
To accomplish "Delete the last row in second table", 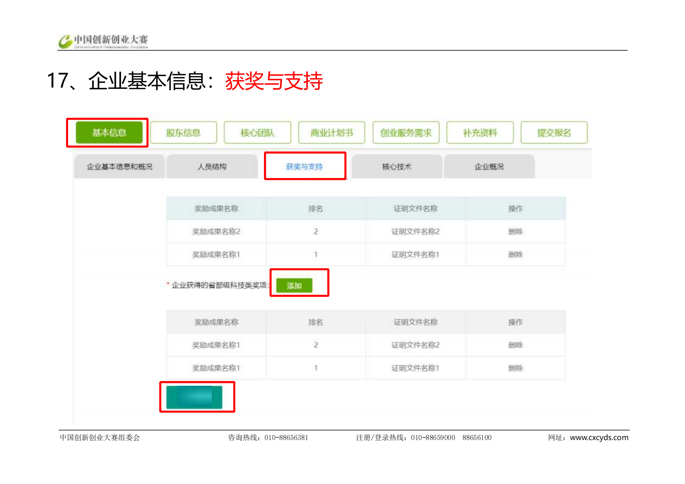I will [515, 368].
